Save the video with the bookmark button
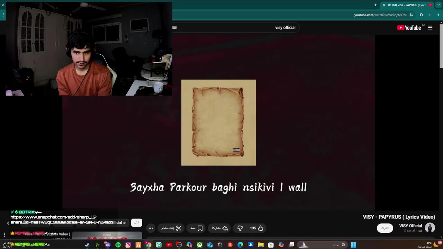Screen dimensions: 443x249 point(197,228)
